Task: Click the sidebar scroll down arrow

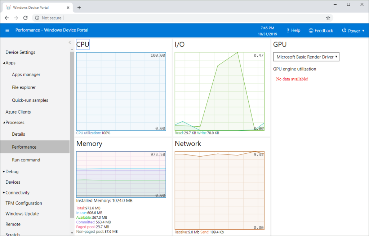Action: click(72, 233)
